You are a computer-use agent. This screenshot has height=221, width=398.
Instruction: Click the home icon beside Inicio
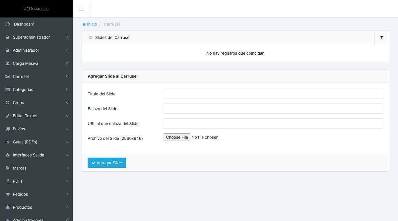click(84, 24)
